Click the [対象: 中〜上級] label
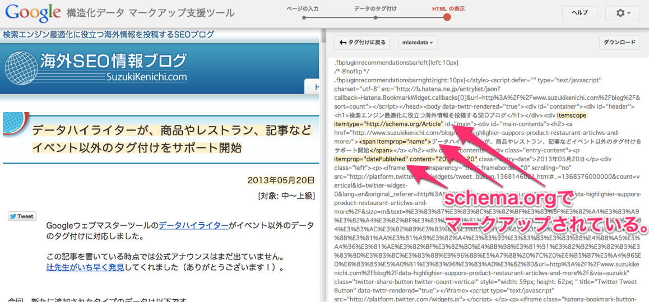 [286, 196]
